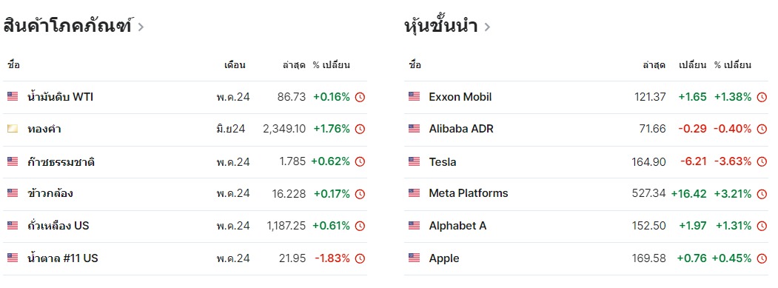778x288 pixels.
Task: Click the clock icon in the Apple row
Action: (762, 258)
